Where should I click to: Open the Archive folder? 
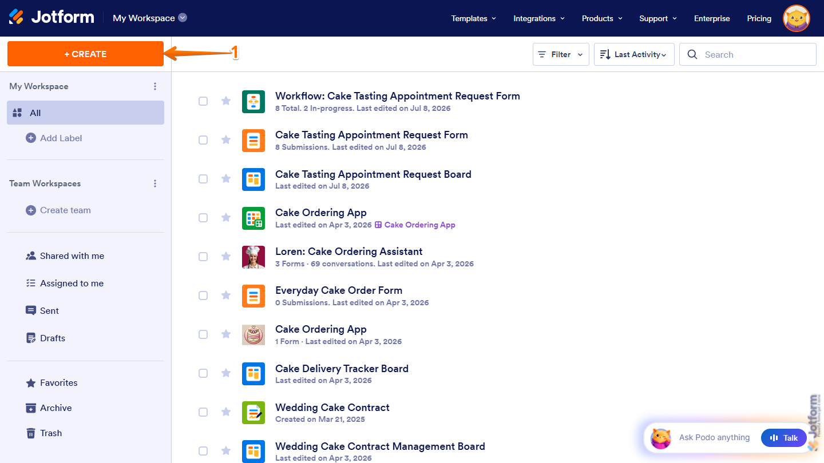[x=49, y=408]
